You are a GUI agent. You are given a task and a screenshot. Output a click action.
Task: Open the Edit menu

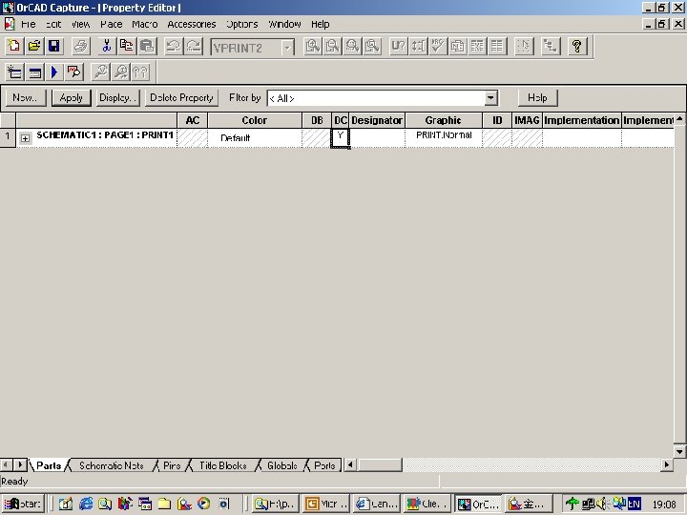tap(53, 24)
